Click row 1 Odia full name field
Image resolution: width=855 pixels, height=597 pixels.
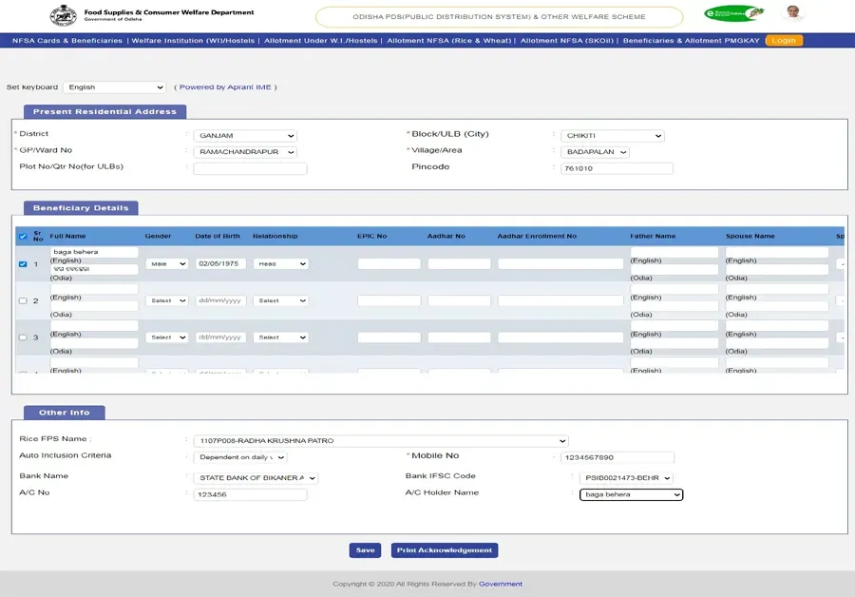coord(94,269)
